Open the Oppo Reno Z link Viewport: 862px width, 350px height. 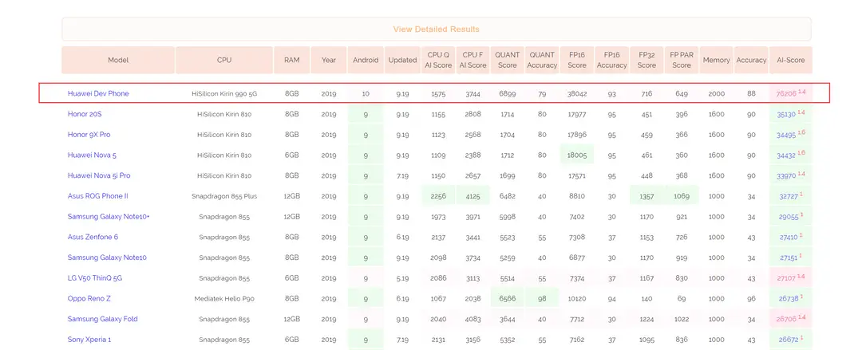coord(89,299)
